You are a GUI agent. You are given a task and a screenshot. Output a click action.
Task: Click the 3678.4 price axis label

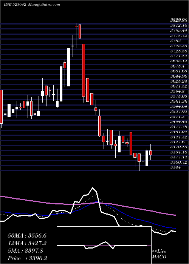pyautogui.click(x=177, y=66)
